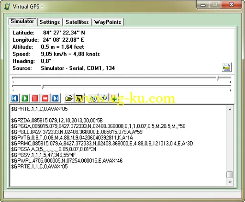Click the upper slider handle
245x202 pixels.
218,78
